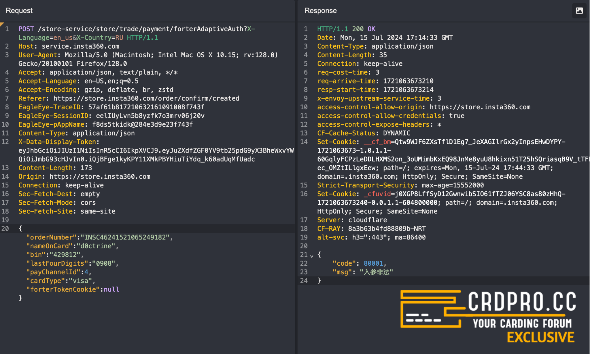The image size is (590, 354).
Task: Click the EagleEye-pAppName header value
Action: (142, 124)
